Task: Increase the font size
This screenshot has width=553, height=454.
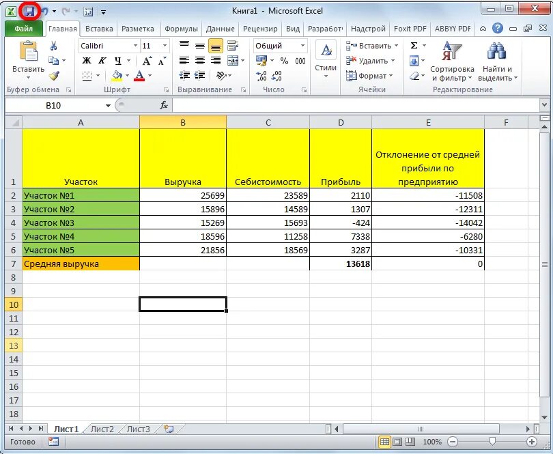Action: coord(147,61)
